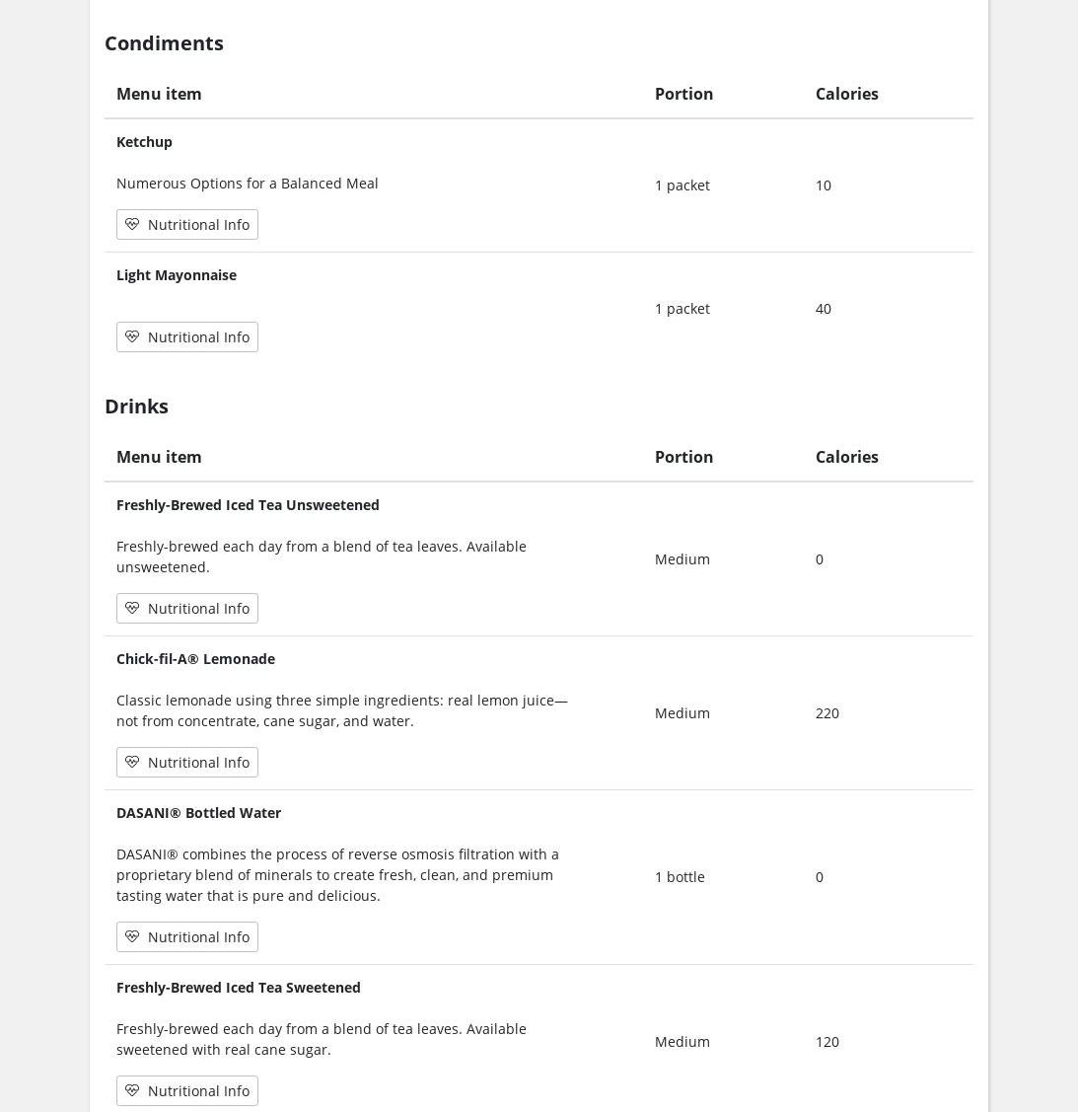Click the Condiments section heading
The width and height of the screenshot is (1078, 1112).
[x=164, y=42]
